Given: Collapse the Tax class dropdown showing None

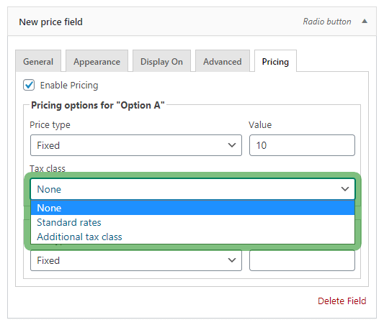Looking at the screenshot, I should [x=193, y=189].
